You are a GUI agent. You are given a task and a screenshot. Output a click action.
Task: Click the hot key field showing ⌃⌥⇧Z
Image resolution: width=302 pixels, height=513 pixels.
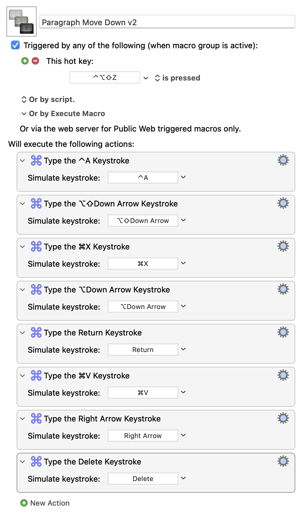(105, 77)
